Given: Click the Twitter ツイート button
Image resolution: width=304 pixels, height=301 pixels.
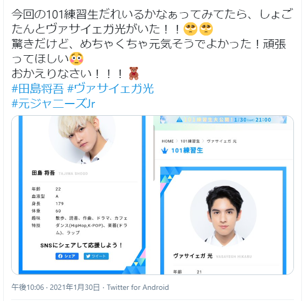Looking at the screenshot, I should point(96,256).
